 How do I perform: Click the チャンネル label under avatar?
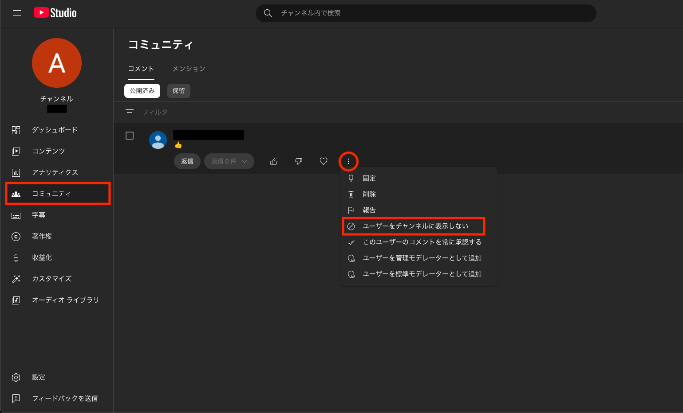click(x=57, y=99)
